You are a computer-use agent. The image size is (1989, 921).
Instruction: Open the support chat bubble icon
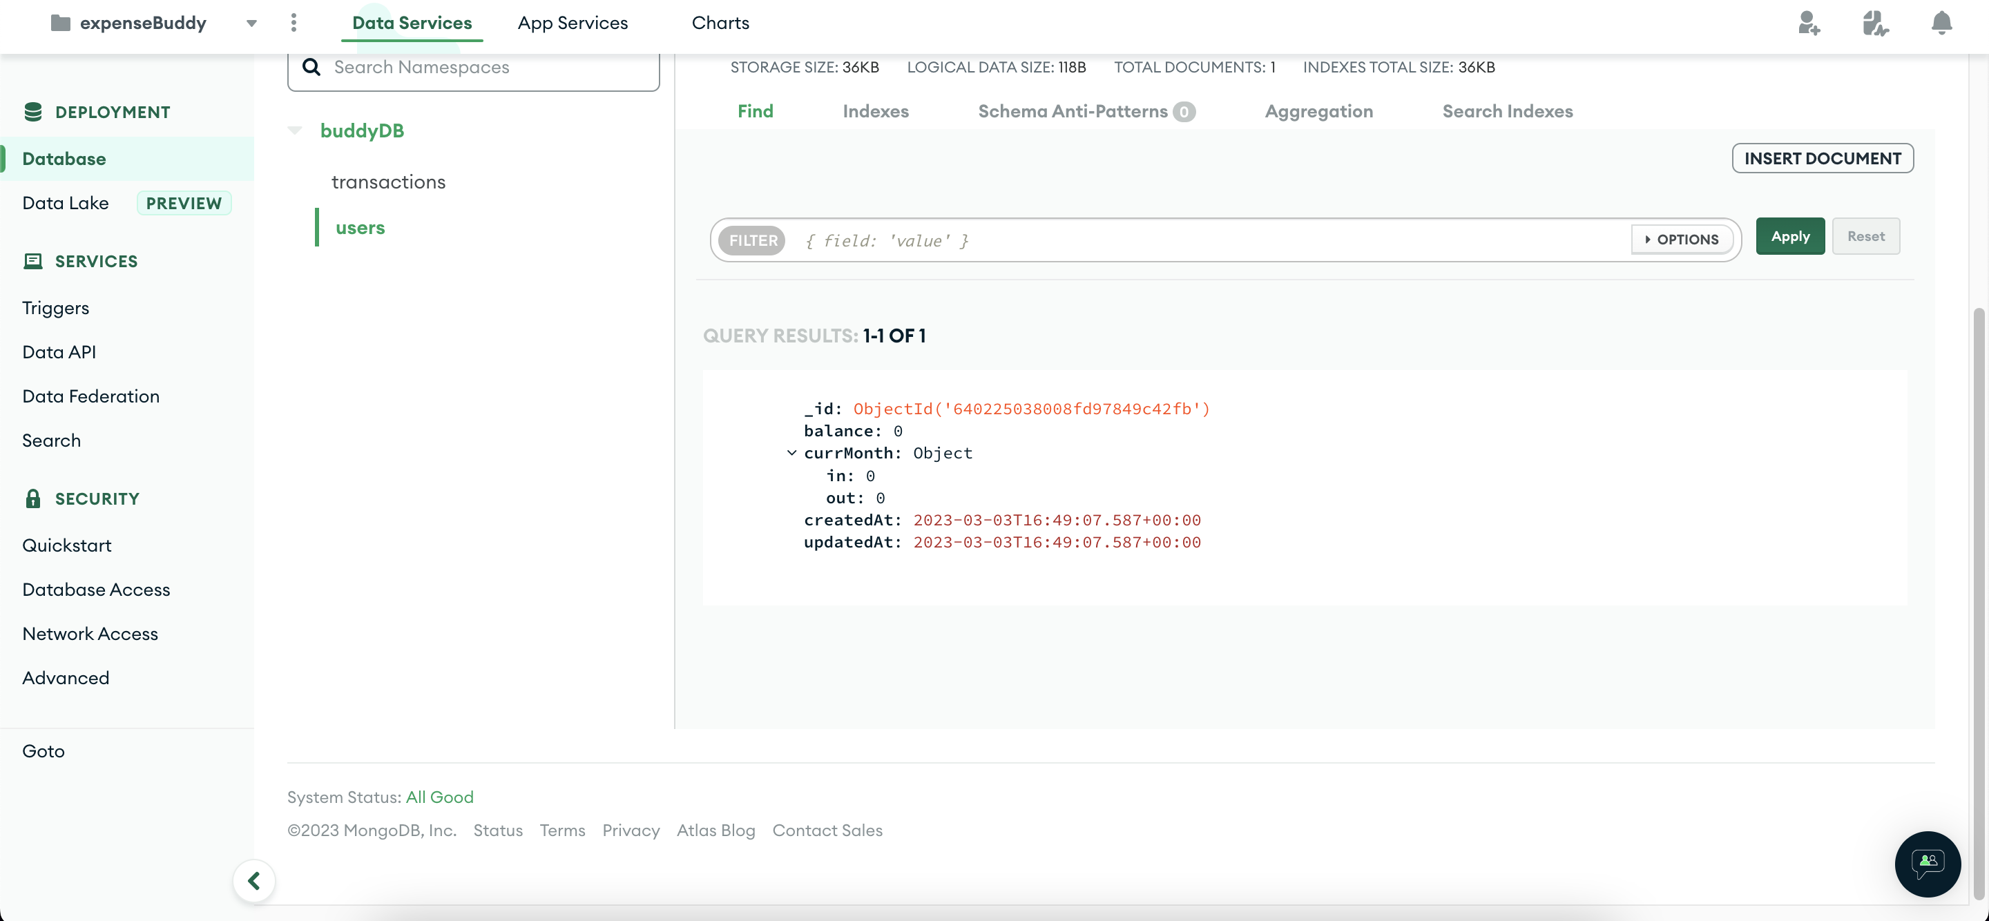pyautogui.click(x=1928, y=863)
